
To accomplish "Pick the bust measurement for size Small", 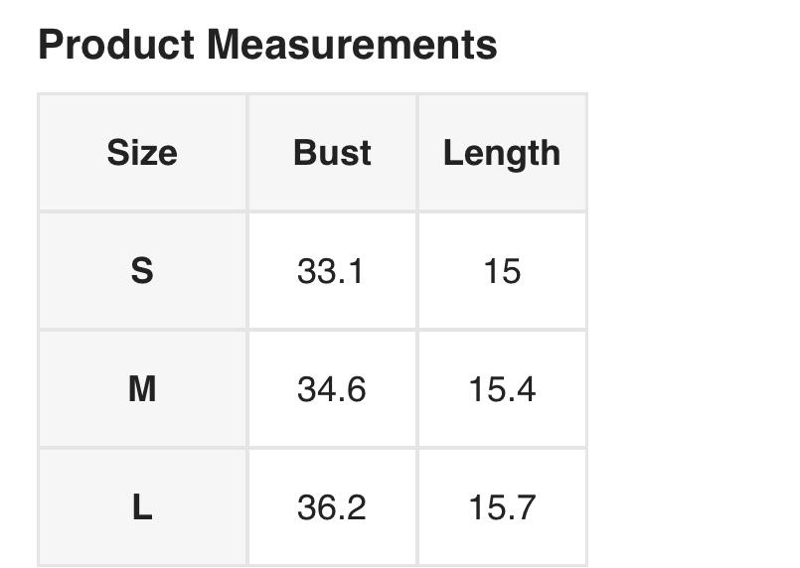I will [332, 270].
